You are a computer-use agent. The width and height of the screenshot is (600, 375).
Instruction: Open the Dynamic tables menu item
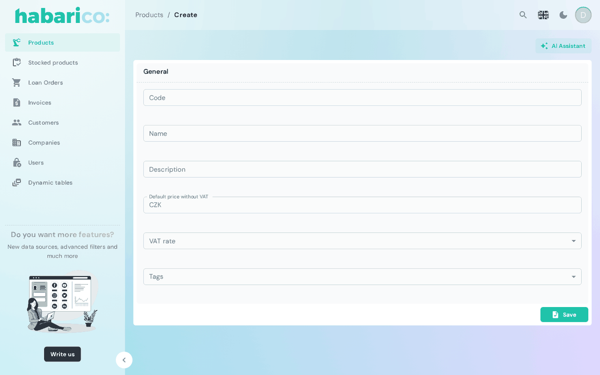(62, 182)
